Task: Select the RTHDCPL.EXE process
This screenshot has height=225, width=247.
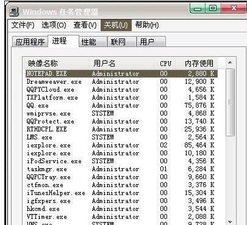Action: coord(121,129)
